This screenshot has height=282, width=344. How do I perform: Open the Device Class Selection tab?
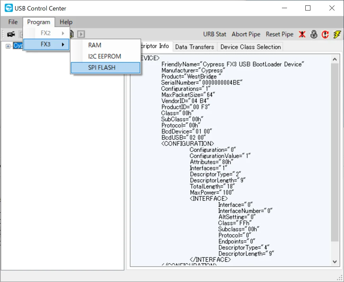(x=251, y=47)
